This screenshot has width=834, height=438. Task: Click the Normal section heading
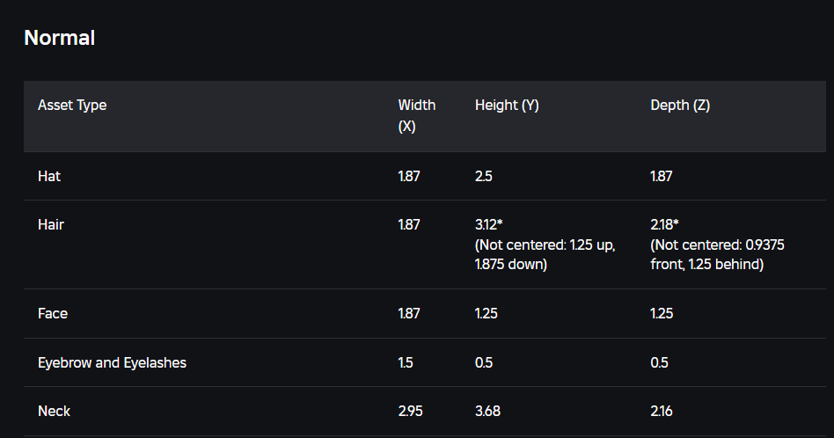click(x=60, y=38)
